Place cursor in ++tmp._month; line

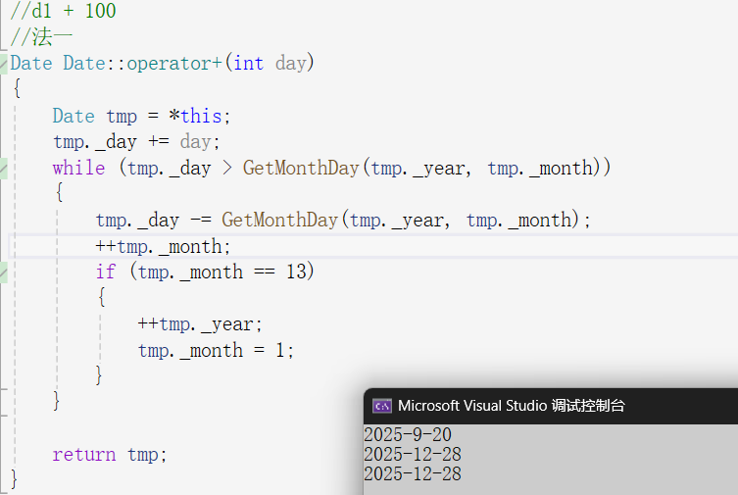(x=163, y=246)
